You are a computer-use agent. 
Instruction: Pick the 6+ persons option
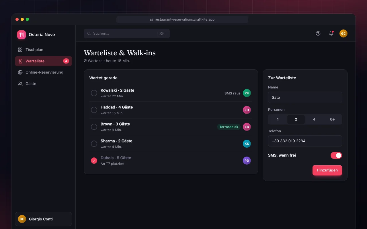(x=332, y=119)
